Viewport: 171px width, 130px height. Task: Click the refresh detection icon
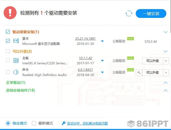[129, 13]
